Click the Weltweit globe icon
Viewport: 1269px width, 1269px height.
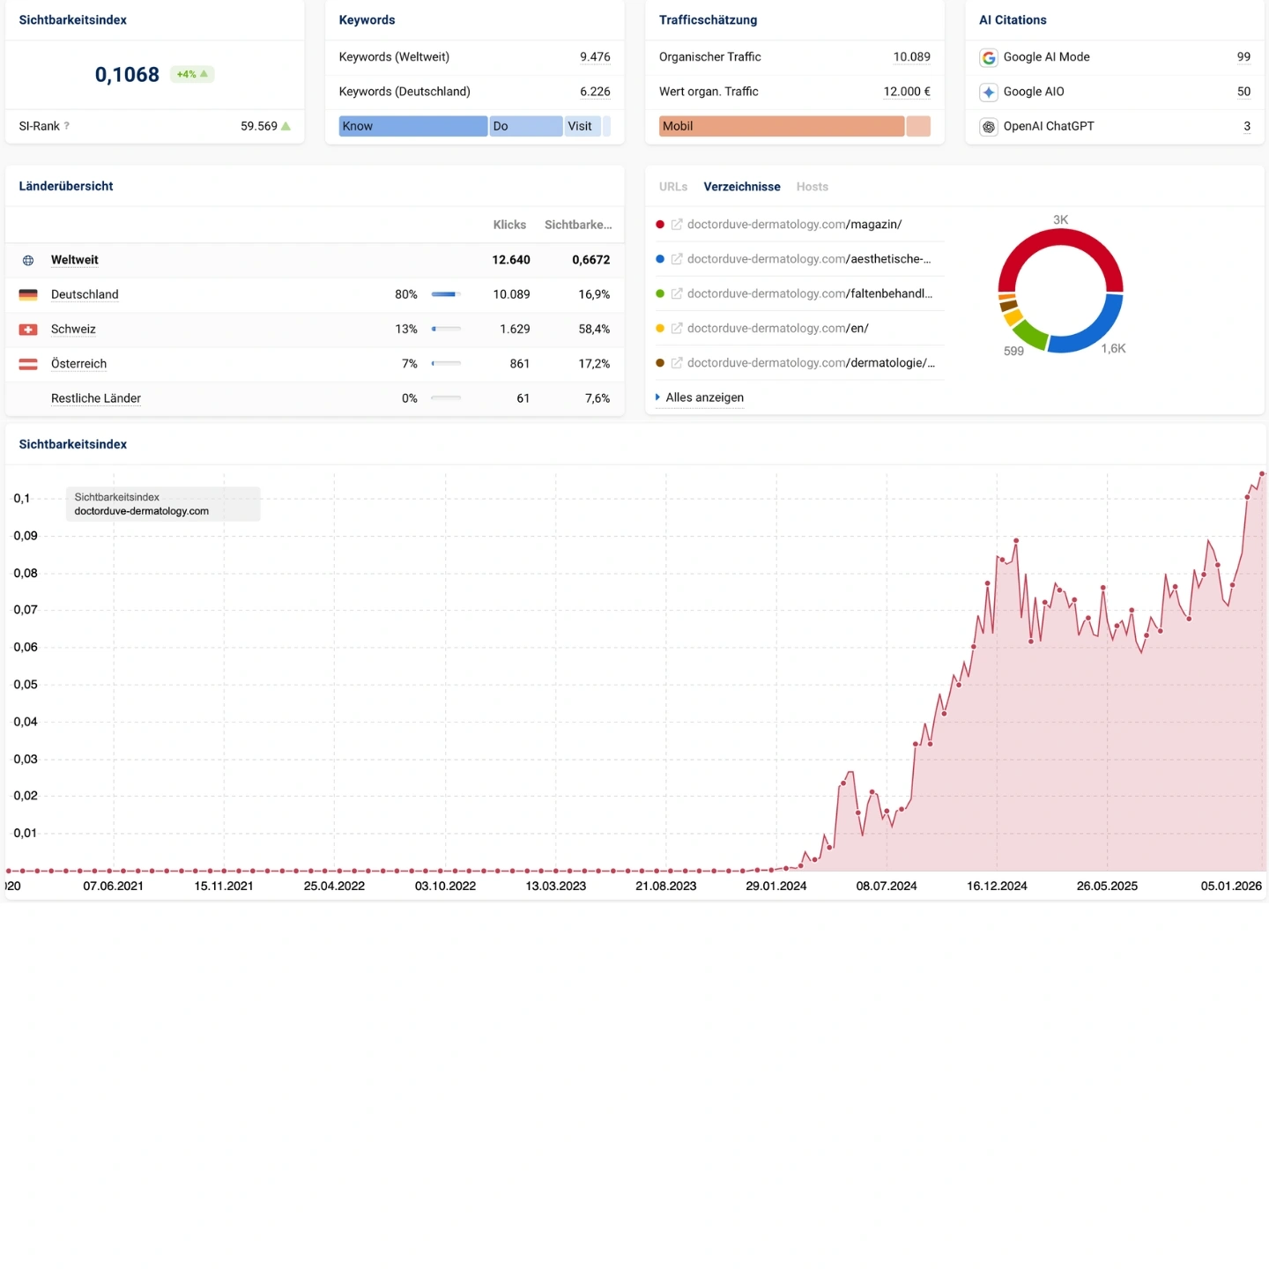(28, 260)
